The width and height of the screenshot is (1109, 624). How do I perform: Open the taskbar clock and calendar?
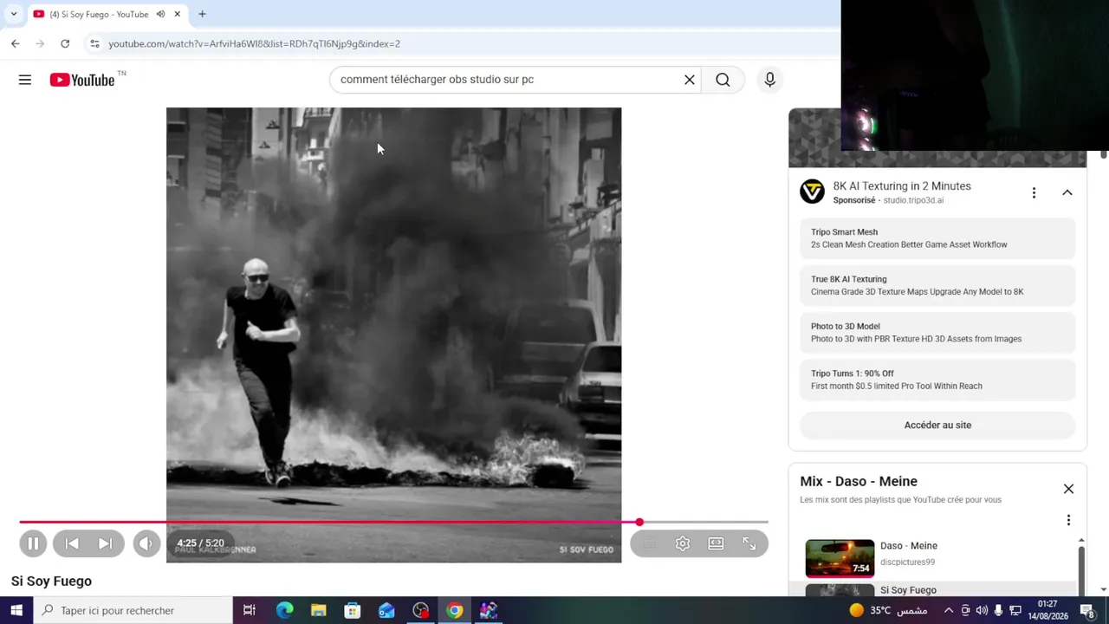1047,610
